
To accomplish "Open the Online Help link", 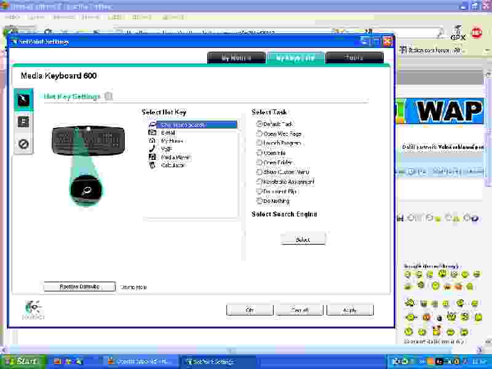I will point(133,287).
